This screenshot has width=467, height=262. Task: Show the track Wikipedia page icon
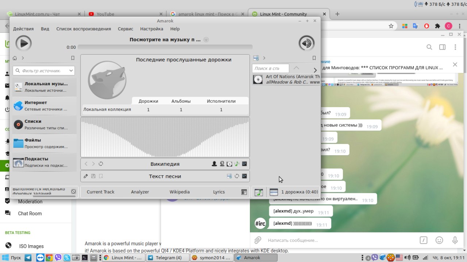237,164
